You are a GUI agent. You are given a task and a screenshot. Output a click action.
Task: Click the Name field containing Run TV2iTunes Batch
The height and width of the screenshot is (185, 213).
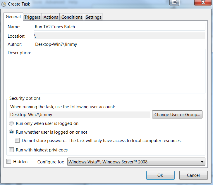(120, 27)
